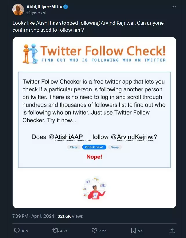Viewport: 186px width, 238px height.
Task: Open the embedded Twitter Follow Check image
Action: click(94, 123)
